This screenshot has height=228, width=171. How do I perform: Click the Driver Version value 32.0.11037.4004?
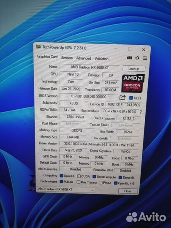[99, 144]
